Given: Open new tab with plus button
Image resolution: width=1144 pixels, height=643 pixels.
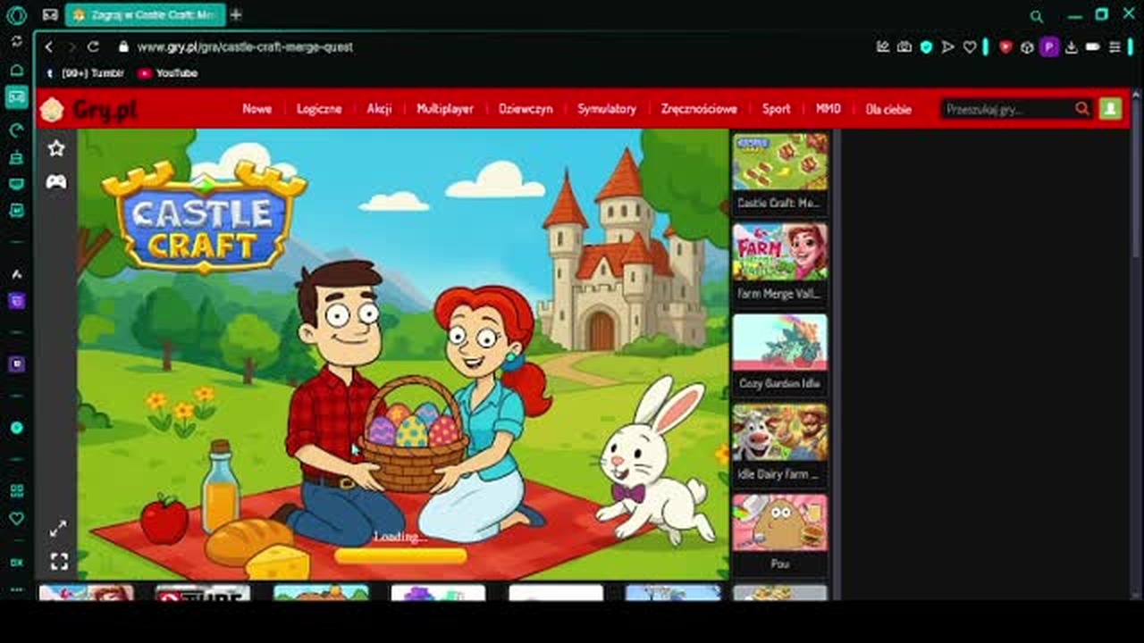Looking at the screenshot, I should coord(236,15).
